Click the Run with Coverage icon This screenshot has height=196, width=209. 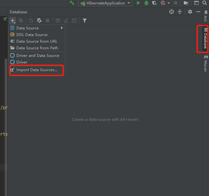coord(154,3)
